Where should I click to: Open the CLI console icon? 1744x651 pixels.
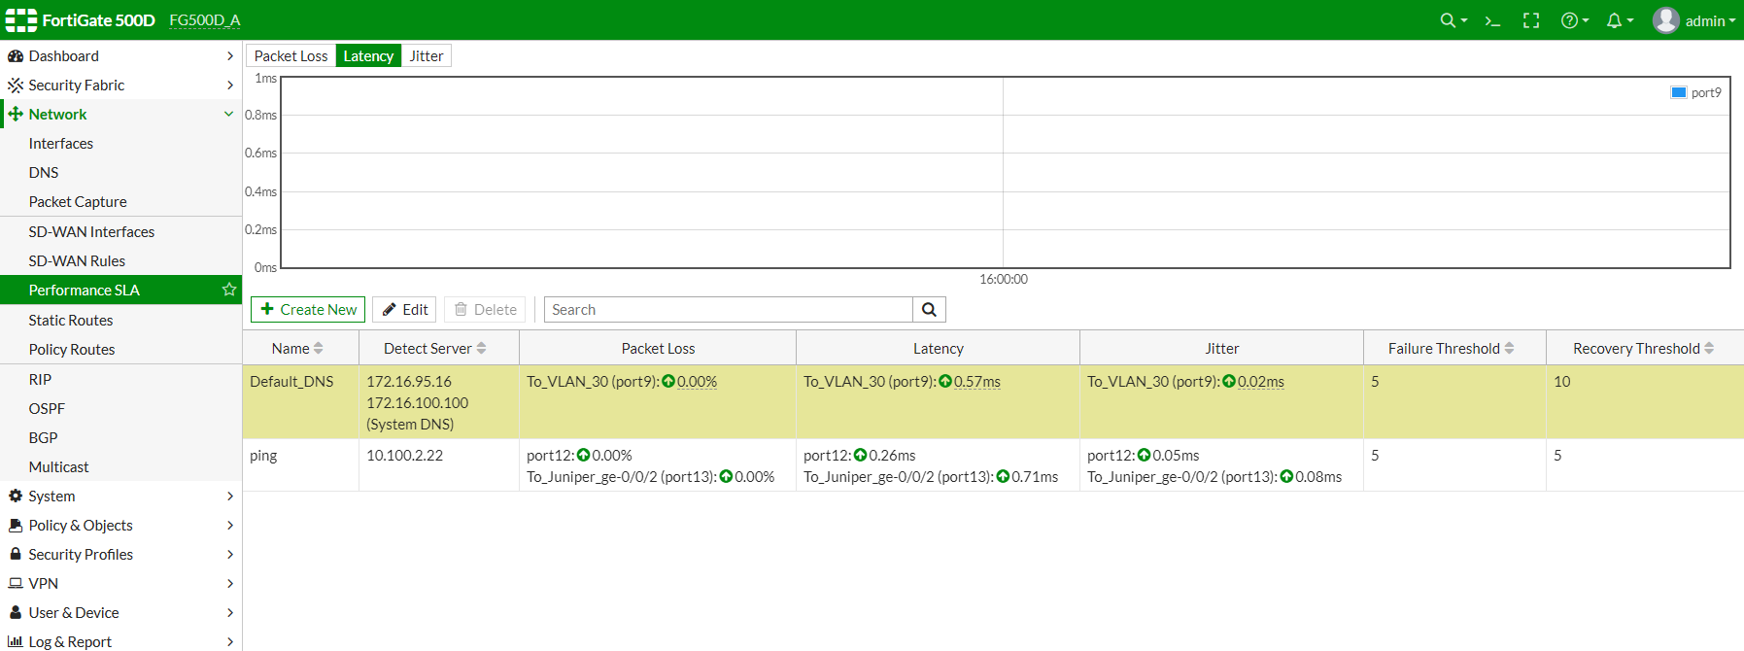(x=1492, y=20)
